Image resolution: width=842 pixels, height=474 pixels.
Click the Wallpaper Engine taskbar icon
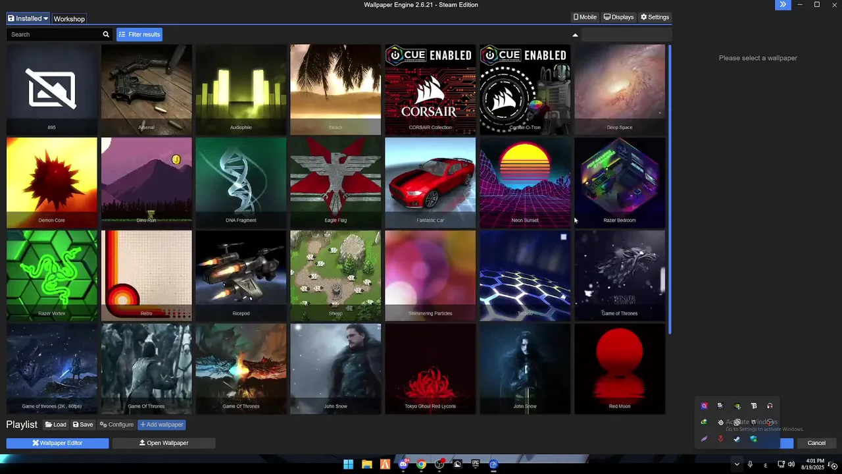click(x=493, y=464)
